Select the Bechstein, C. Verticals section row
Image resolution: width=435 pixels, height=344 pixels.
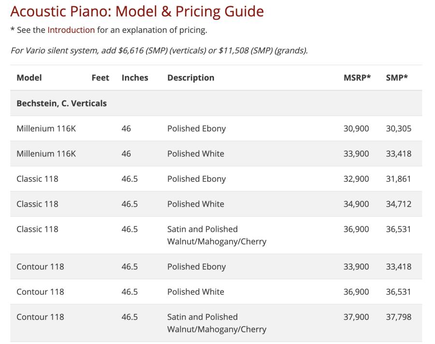click(216, 103)
